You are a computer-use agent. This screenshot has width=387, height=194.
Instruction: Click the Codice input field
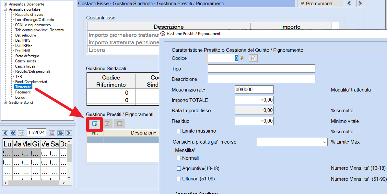pyautogui.click(x=223, y=58)
